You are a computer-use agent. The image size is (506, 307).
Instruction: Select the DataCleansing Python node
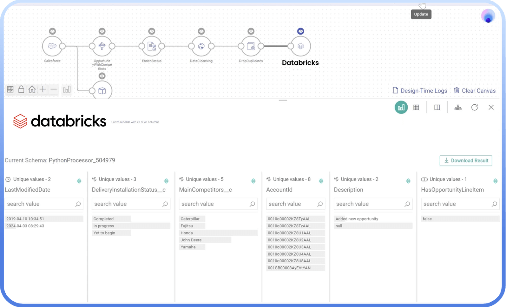pyautogui.click(x=201, y=46)
